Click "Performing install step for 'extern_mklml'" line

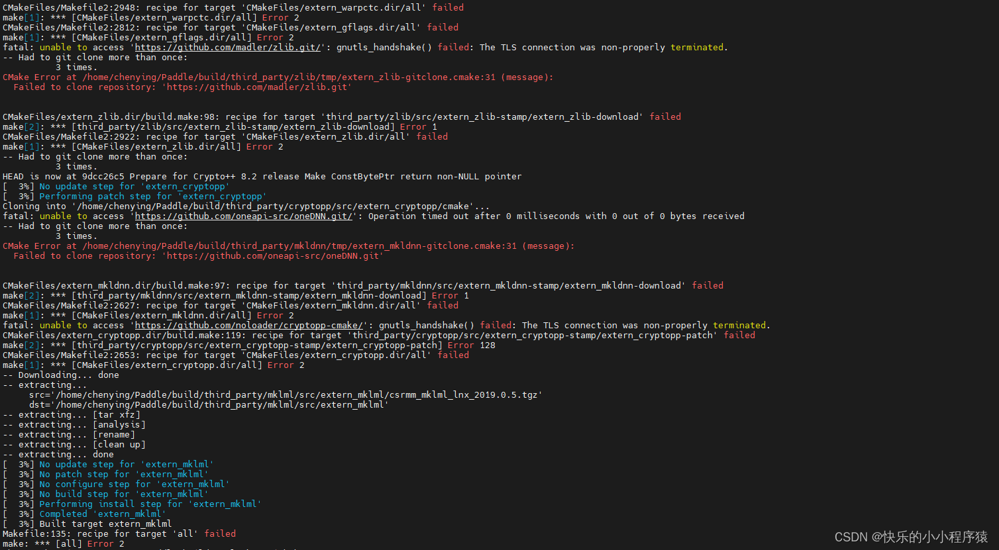pos(132,504)
